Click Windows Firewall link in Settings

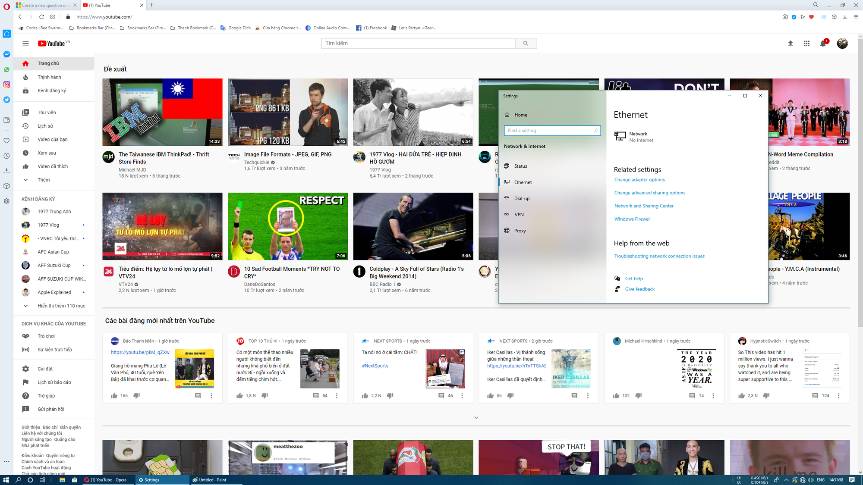[x=632, y=219]
